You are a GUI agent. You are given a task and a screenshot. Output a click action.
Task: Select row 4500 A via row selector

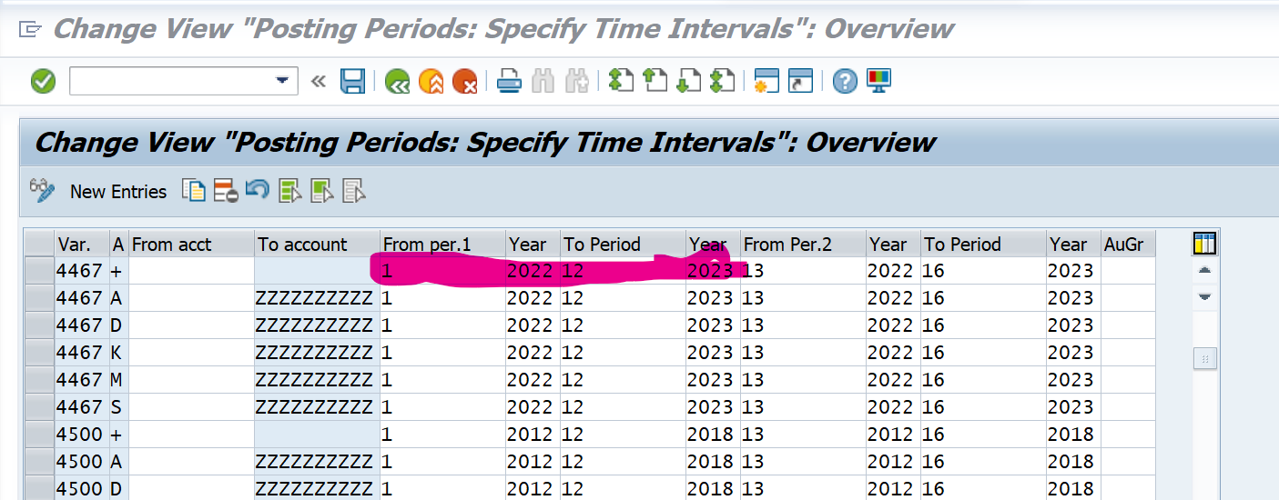(x=39, y=462)
